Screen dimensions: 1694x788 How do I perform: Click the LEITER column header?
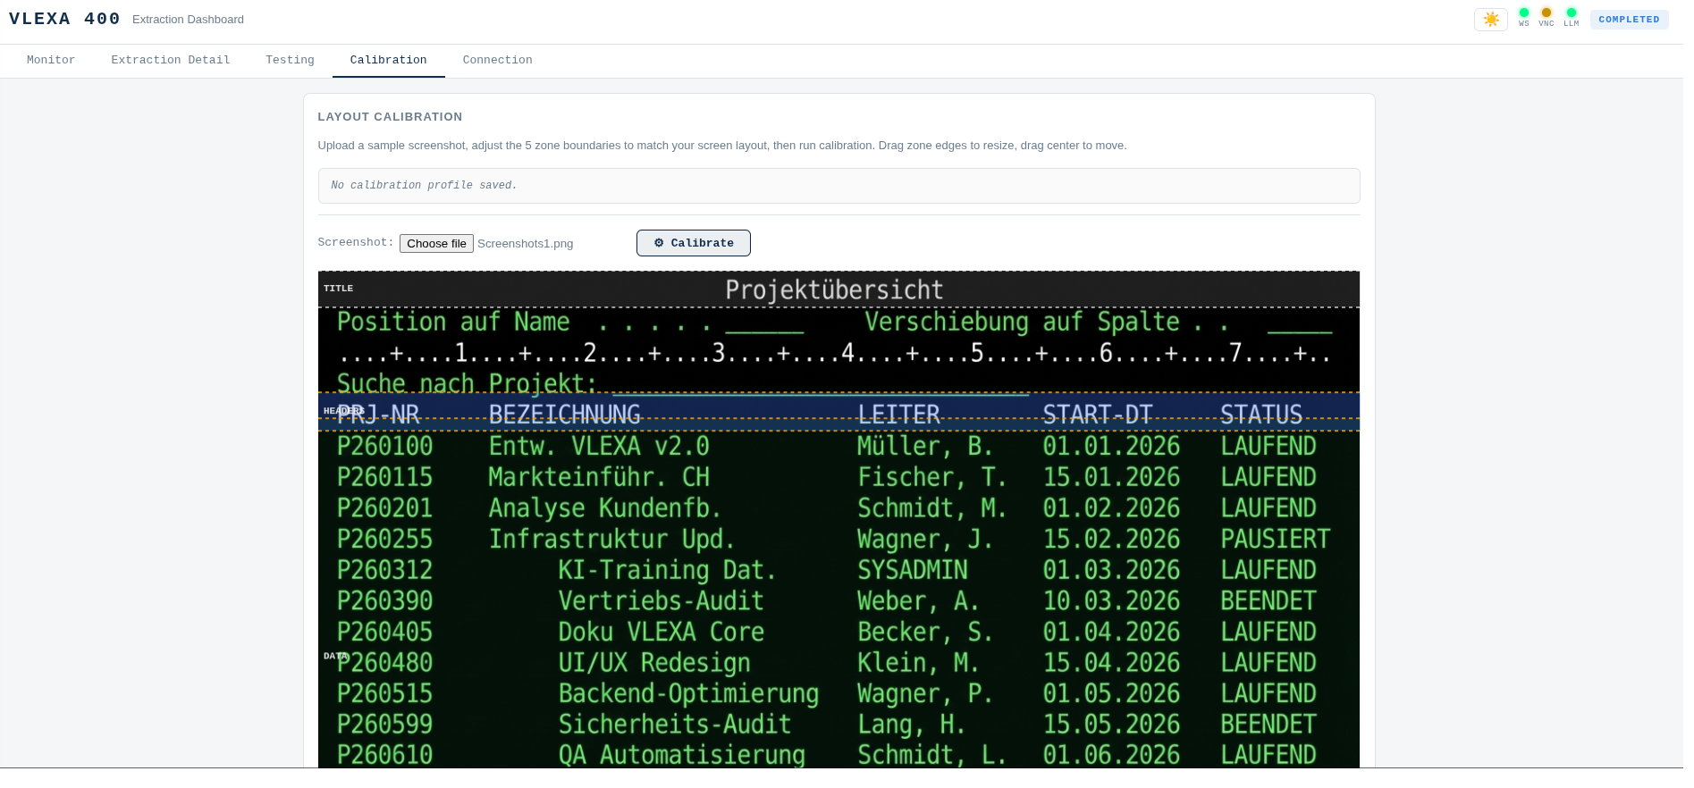point(898,415)
